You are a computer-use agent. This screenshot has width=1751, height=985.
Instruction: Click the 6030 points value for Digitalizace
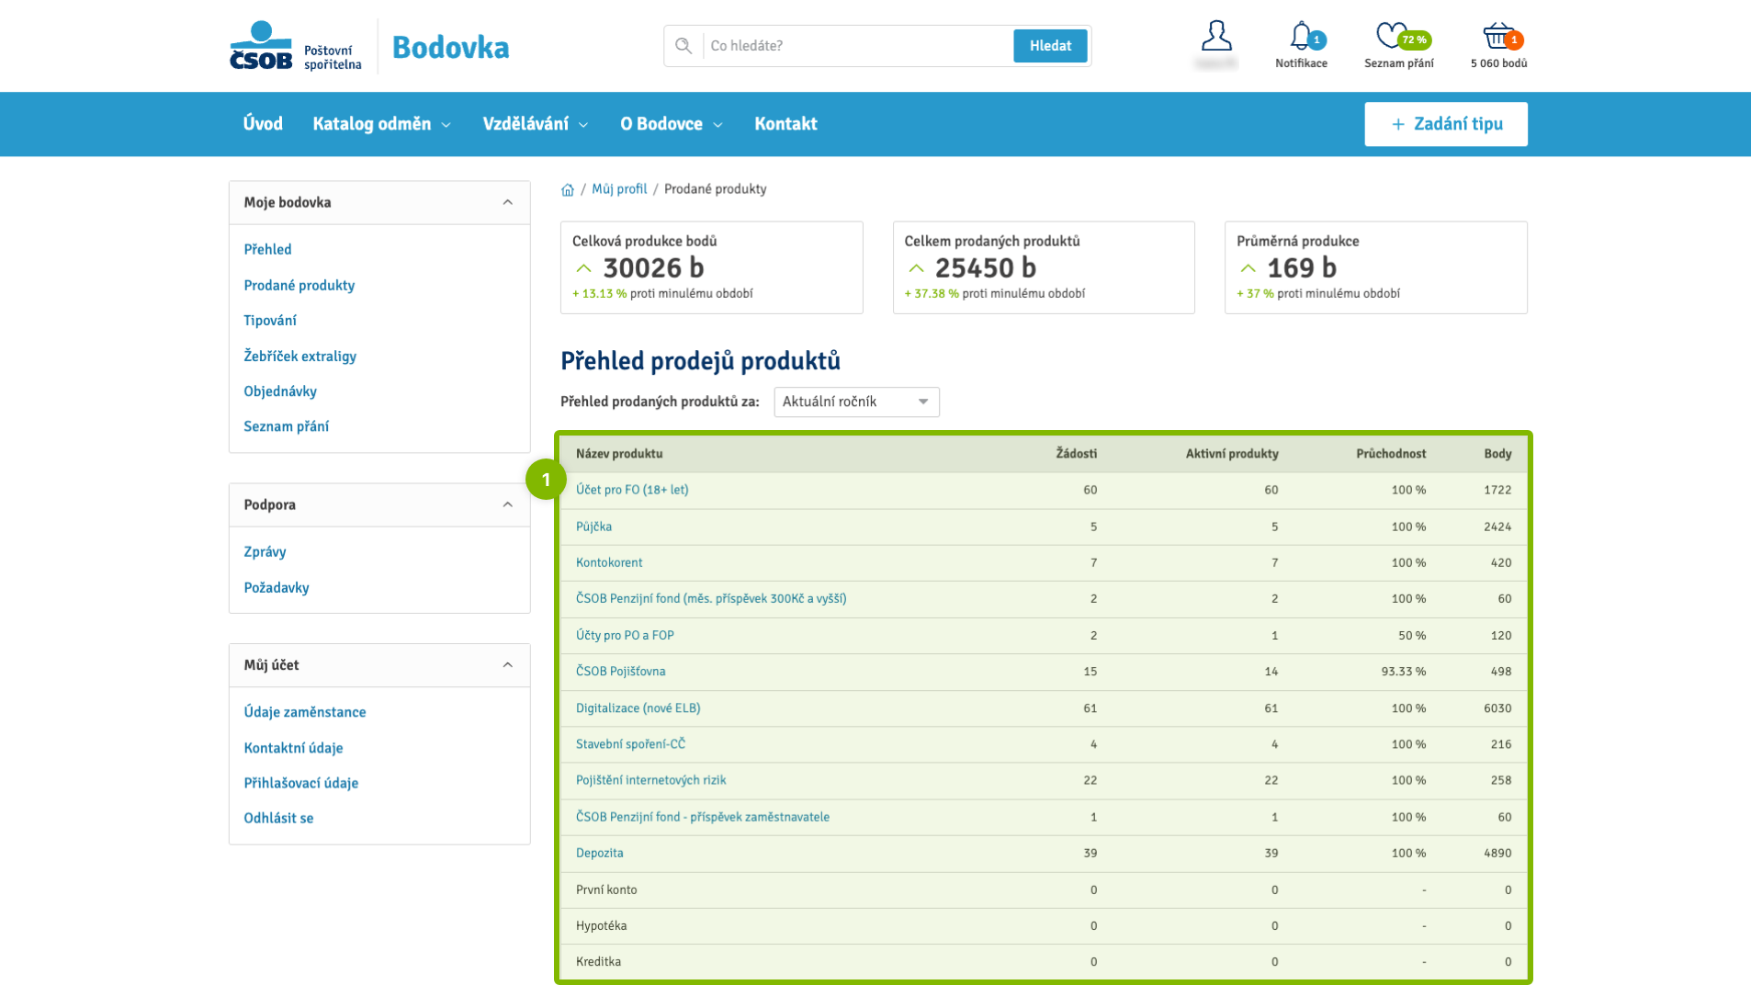[1497, 708]
